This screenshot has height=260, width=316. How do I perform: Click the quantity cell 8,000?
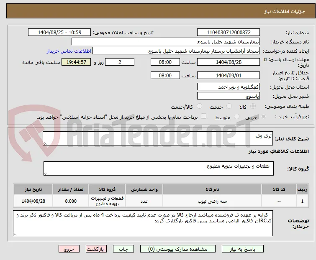pos(71,201)
